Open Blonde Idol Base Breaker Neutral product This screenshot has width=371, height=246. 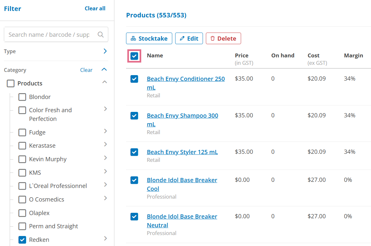(x=182, y=221)
